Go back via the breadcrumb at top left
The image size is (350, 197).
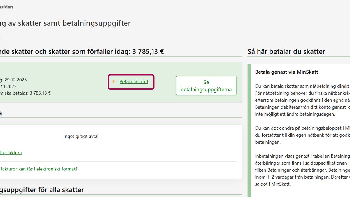(6, 7)
